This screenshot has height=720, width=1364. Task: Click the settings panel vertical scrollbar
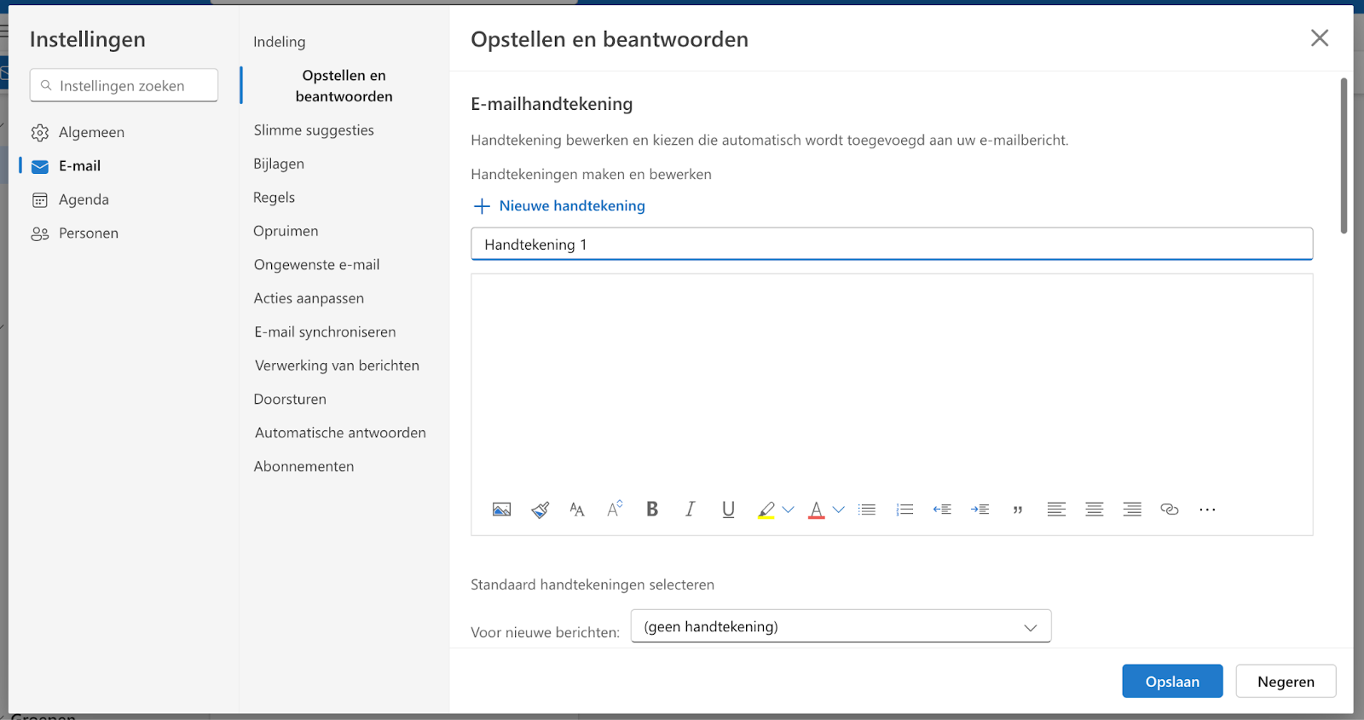pos(1344,155)
